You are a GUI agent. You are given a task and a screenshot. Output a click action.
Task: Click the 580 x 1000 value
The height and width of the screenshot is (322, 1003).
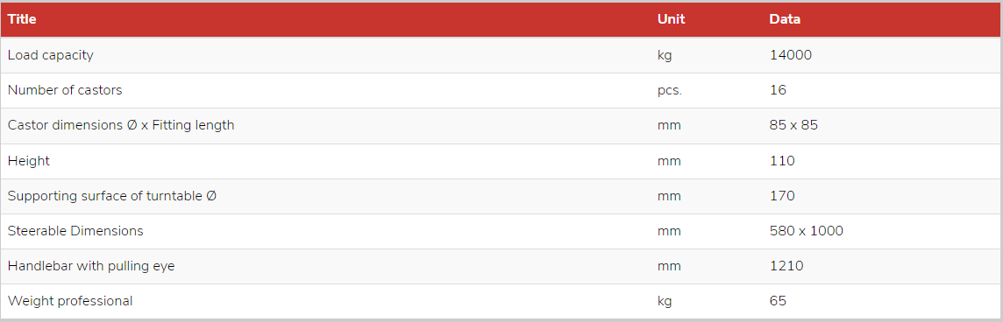pyautogui.click(x=807, y=231)
